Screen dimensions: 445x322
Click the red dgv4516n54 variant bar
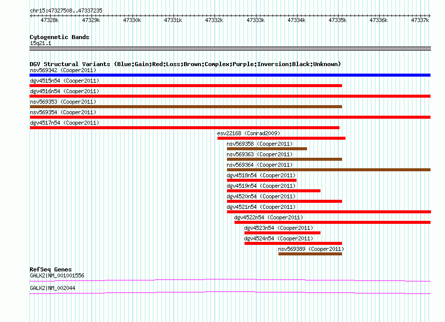click(230, 96)
